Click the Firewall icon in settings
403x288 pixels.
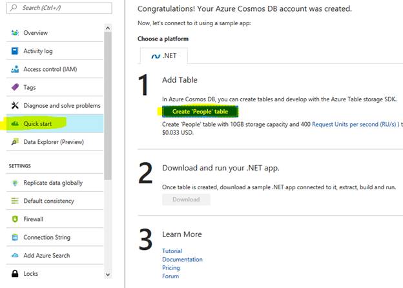(x=15, y=219)
